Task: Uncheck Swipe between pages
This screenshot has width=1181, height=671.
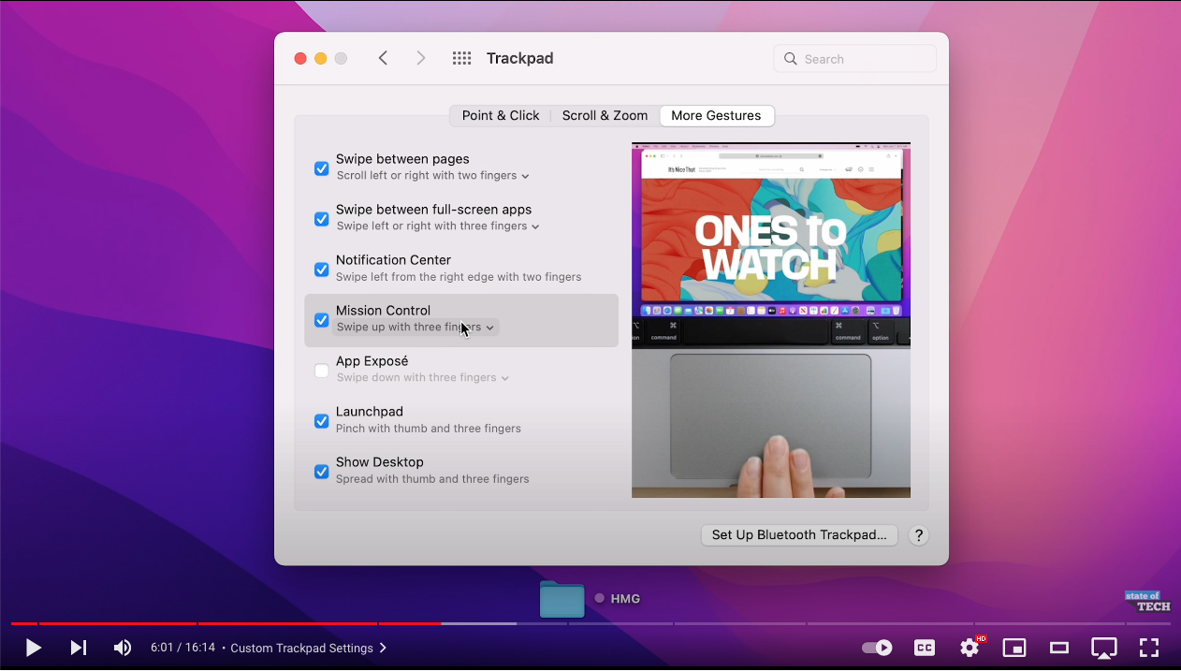Action: (x=321, y=168)
